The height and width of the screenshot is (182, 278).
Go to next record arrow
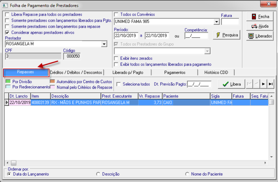[x=264, y=84]
